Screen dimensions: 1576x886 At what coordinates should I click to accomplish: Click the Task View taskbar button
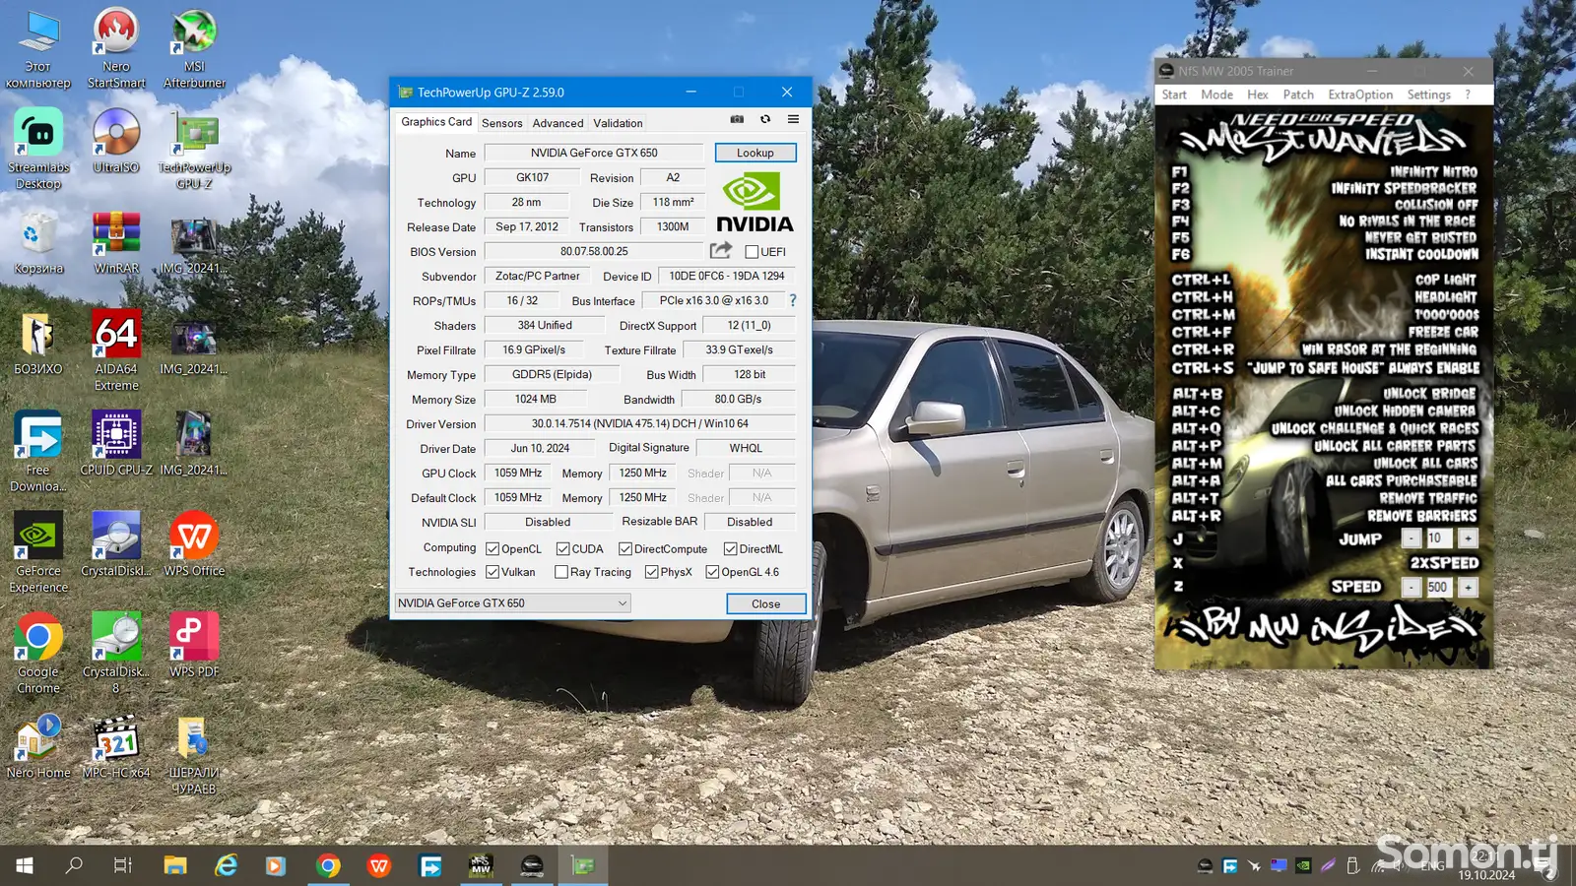tap(123, 865)
